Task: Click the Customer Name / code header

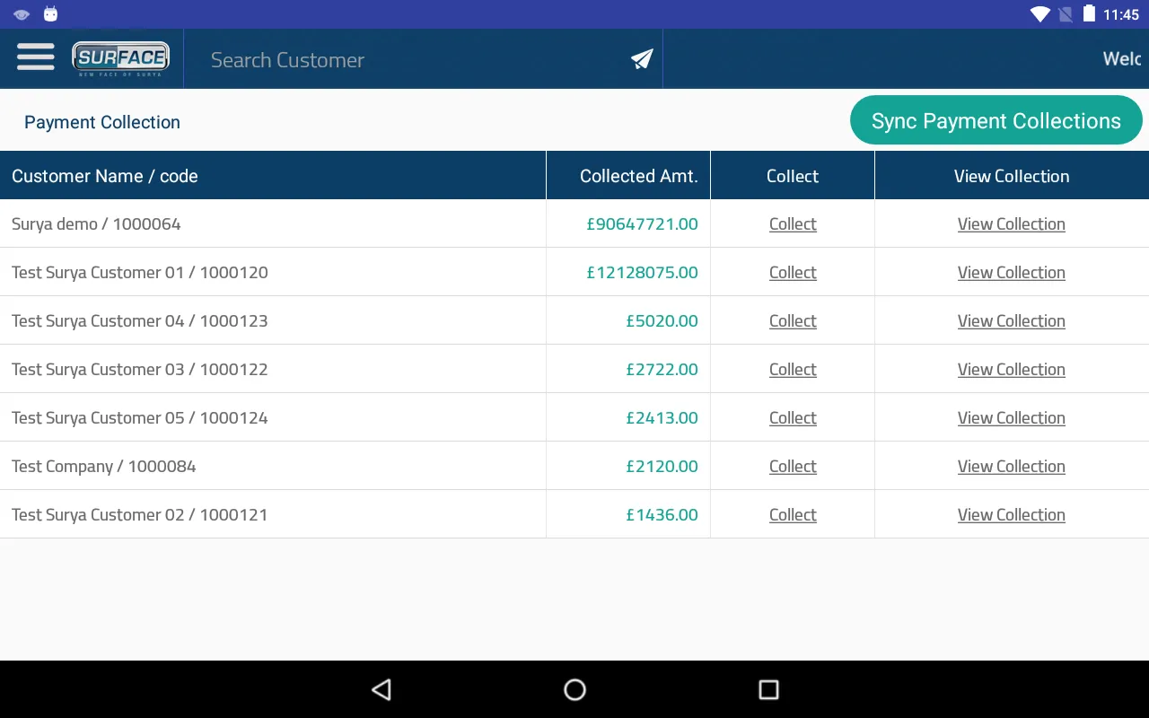Action: pos(105,176)
